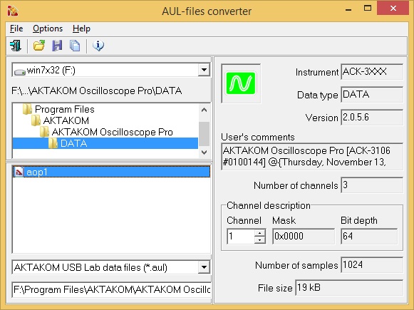Image resolution: width=414 pixels, height=310 pixels.
Task: Click the folder tree scrollbar down arrow
Action: click(204, 153)
